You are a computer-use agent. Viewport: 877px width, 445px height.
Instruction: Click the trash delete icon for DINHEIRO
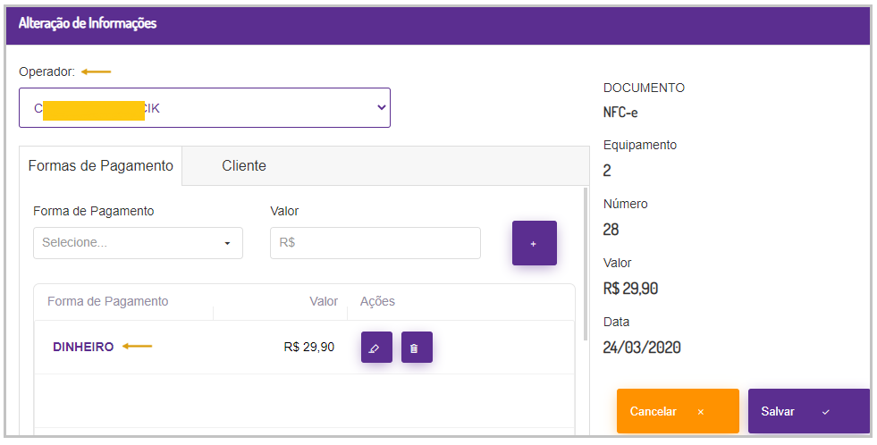coord(417,348)
